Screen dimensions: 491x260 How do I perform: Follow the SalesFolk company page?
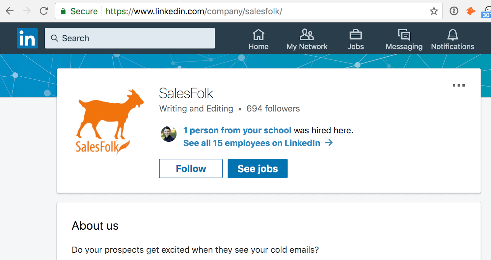[190, 168]
